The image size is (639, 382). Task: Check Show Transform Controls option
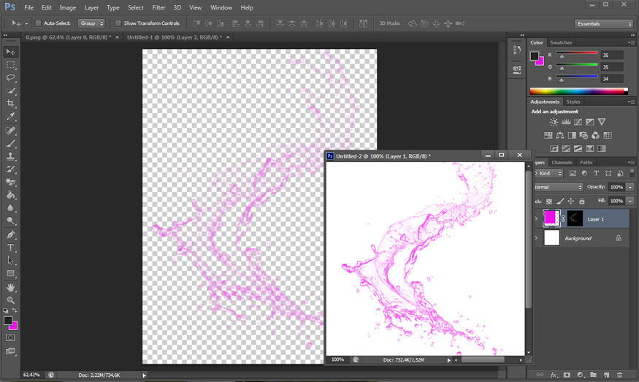[118, 23]
